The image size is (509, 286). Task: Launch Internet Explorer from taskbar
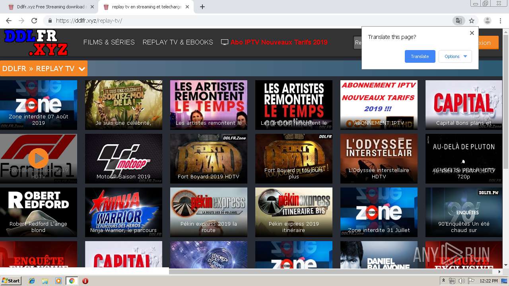tap(32, 281)
